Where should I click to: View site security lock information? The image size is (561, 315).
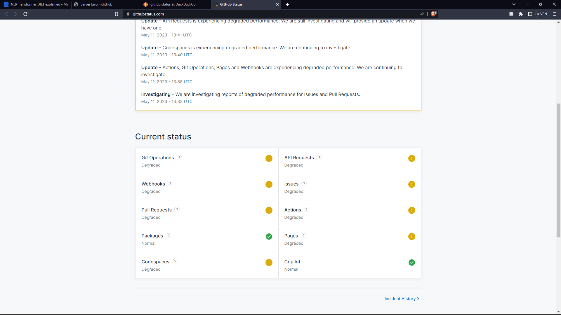tap(128, 14)
